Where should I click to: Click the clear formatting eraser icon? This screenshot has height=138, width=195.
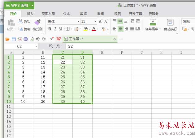click(x=103, y=29)
